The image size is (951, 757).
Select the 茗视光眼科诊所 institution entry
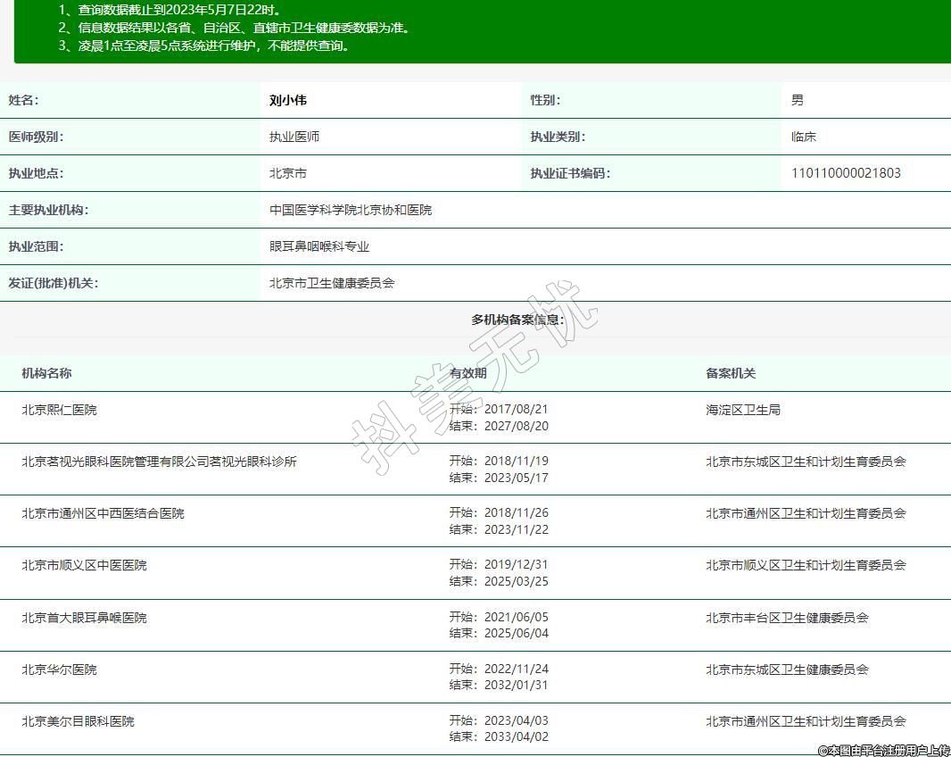[x=159, y=462]
